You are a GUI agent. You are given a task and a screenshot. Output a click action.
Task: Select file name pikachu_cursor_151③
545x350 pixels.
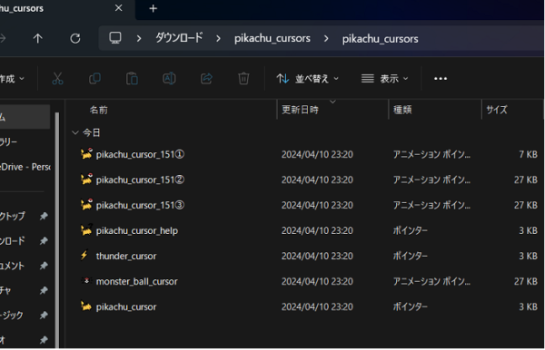140,205
